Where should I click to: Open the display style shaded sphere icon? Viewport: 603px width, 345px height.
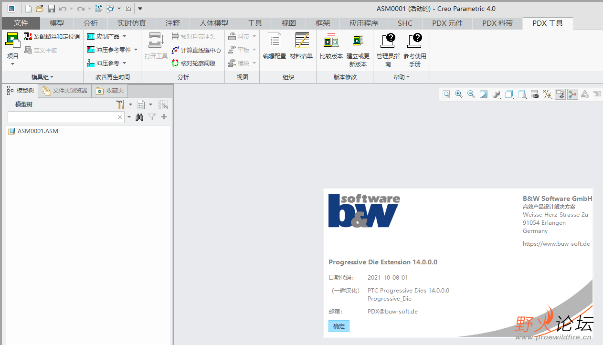click(x=496, y=94)
